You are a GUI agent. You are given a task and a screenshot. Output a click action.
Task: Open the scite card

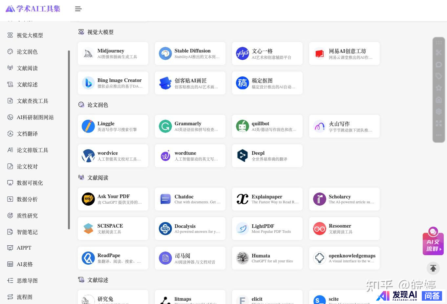pyautogui.click(x=344, y=297)
